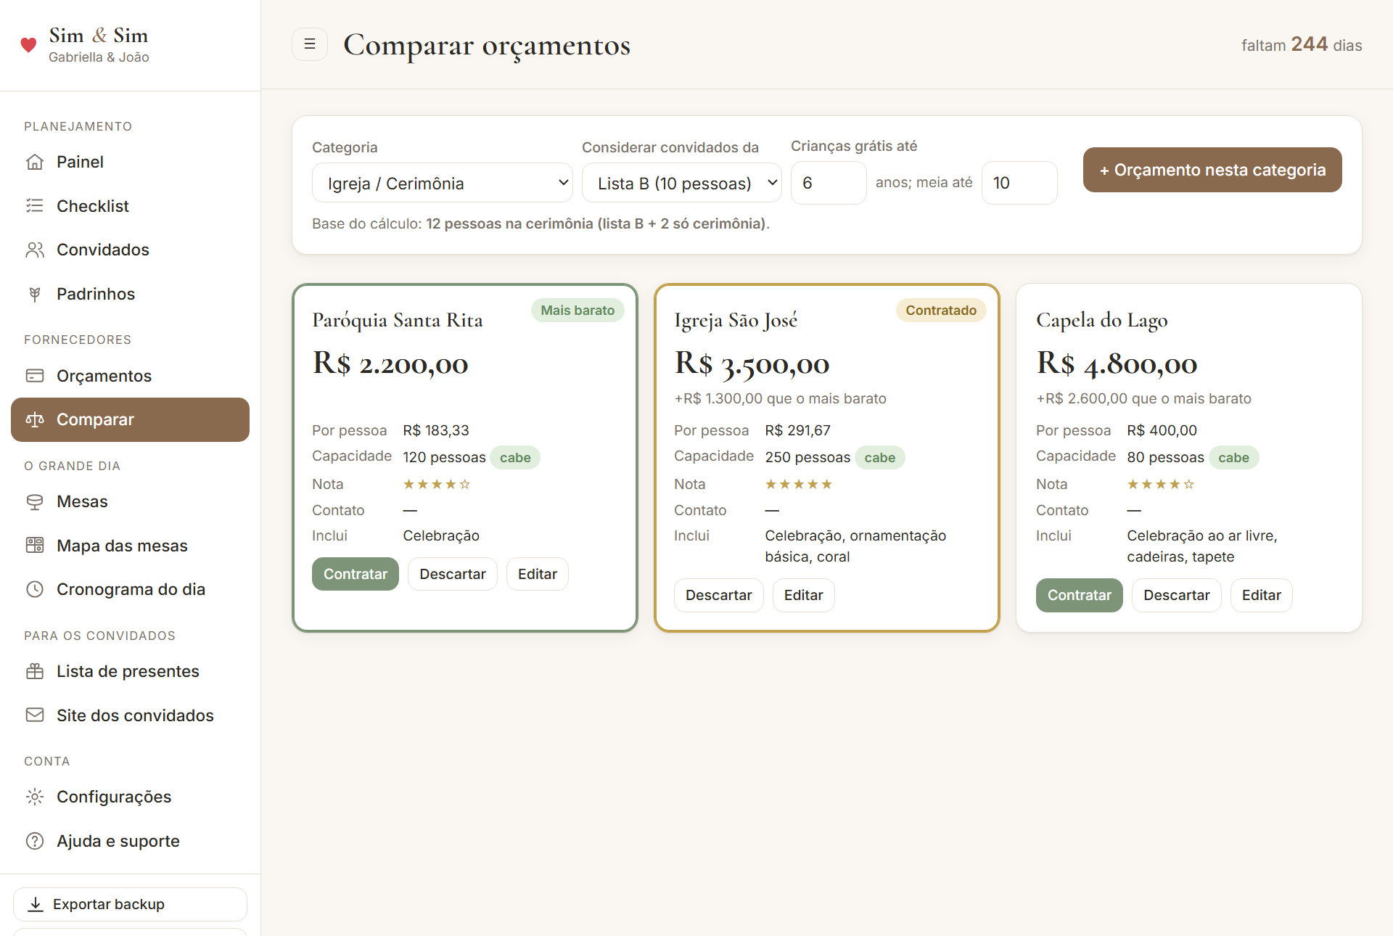Open the Categoria dropdown
1393x936 pixels.
coord(443,183)
